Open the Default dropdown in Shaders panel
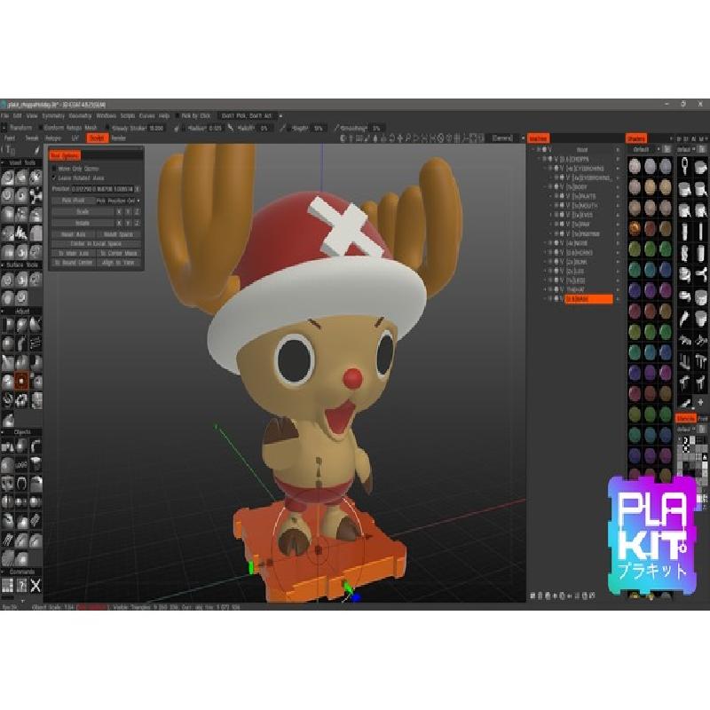This screenshot has width=710, height=710. (x=644, y=149)
